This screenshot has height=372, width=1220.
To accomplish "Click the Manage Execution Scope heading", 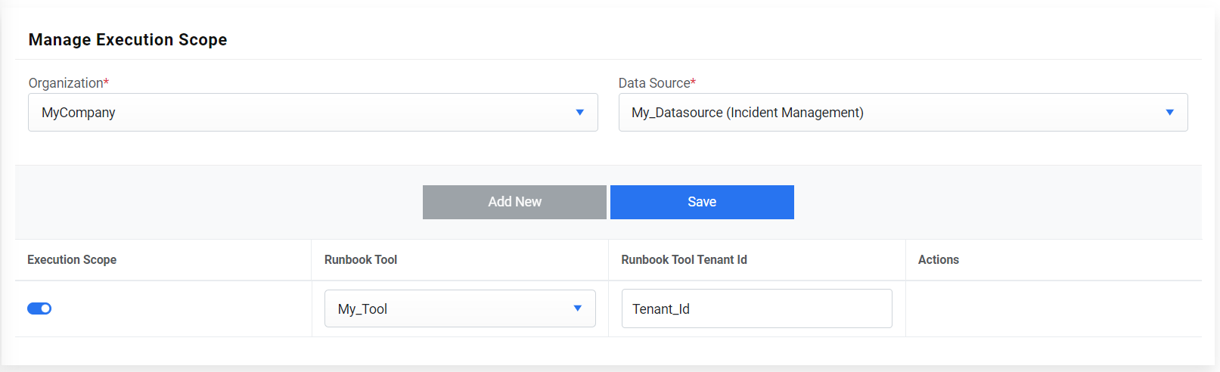I will [128, 40].
